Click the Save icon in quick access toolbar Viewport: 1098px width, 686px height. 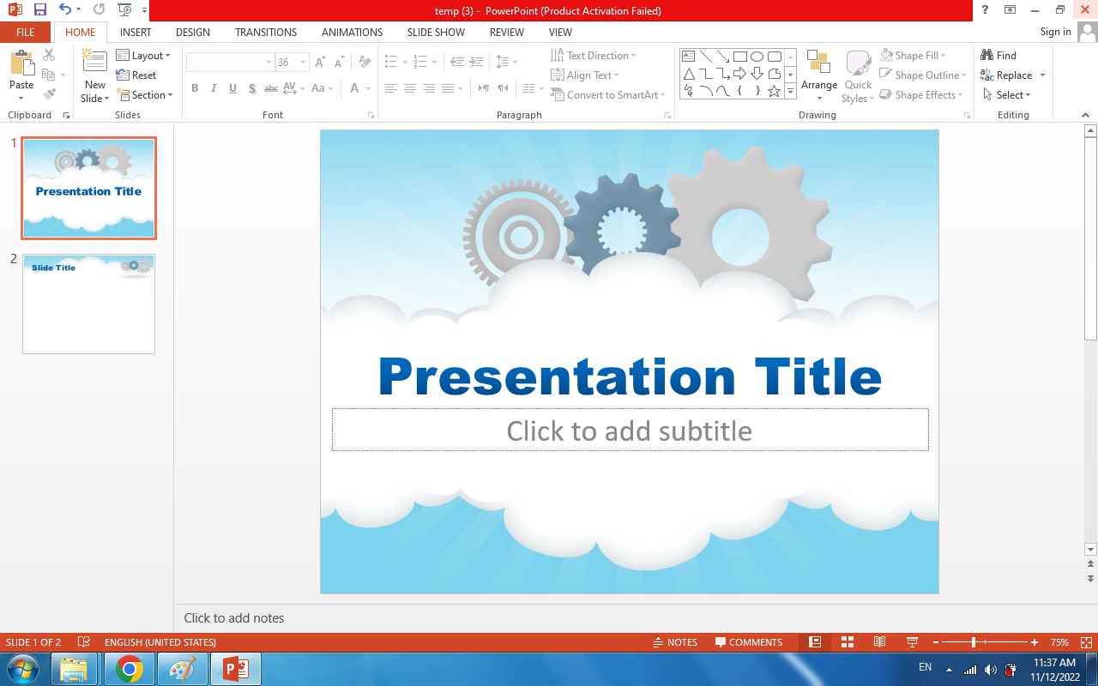point(39,10)
